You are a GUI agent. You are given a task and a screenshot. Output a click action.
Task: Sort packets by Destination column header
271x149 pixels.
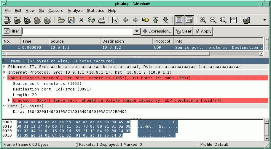click(x=127, y=41)
